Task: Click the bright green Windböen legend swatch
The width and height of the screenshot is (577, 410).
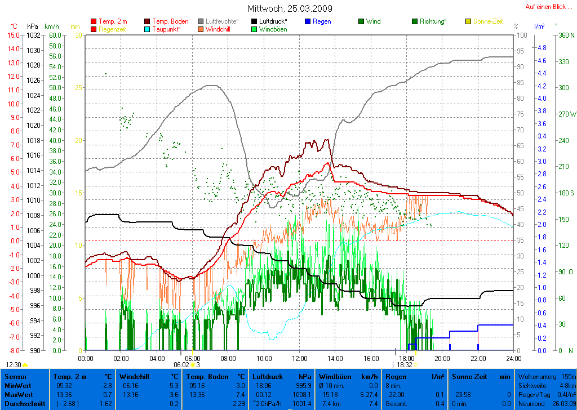Action: coord(254,29)
